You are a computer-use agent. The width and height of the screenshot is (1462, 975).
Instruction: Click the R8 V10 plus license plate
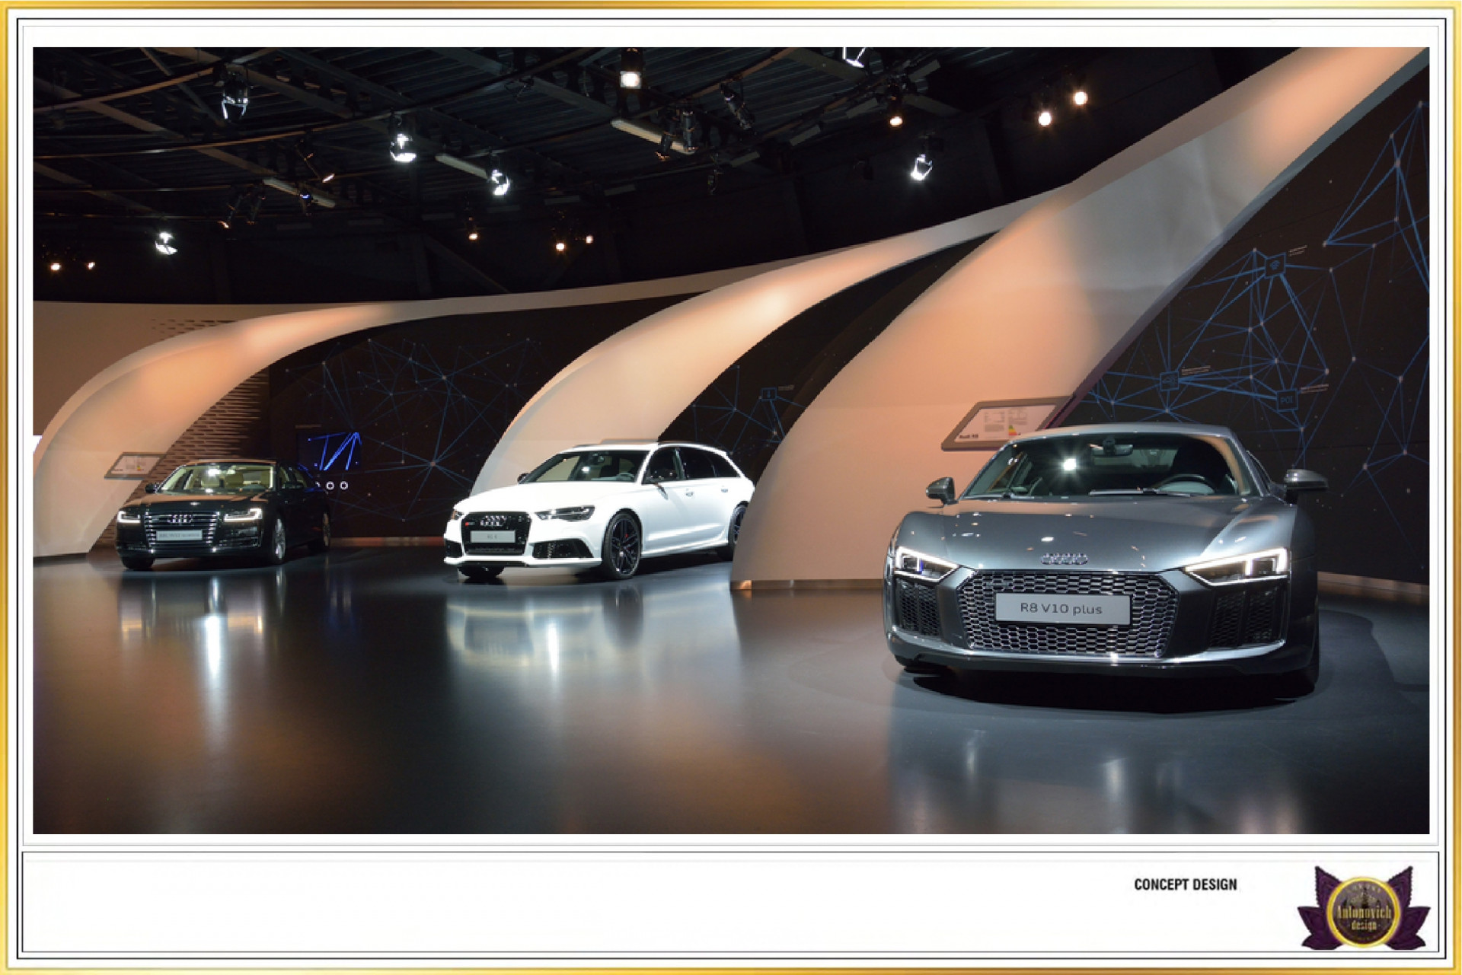click(1061, 609)
